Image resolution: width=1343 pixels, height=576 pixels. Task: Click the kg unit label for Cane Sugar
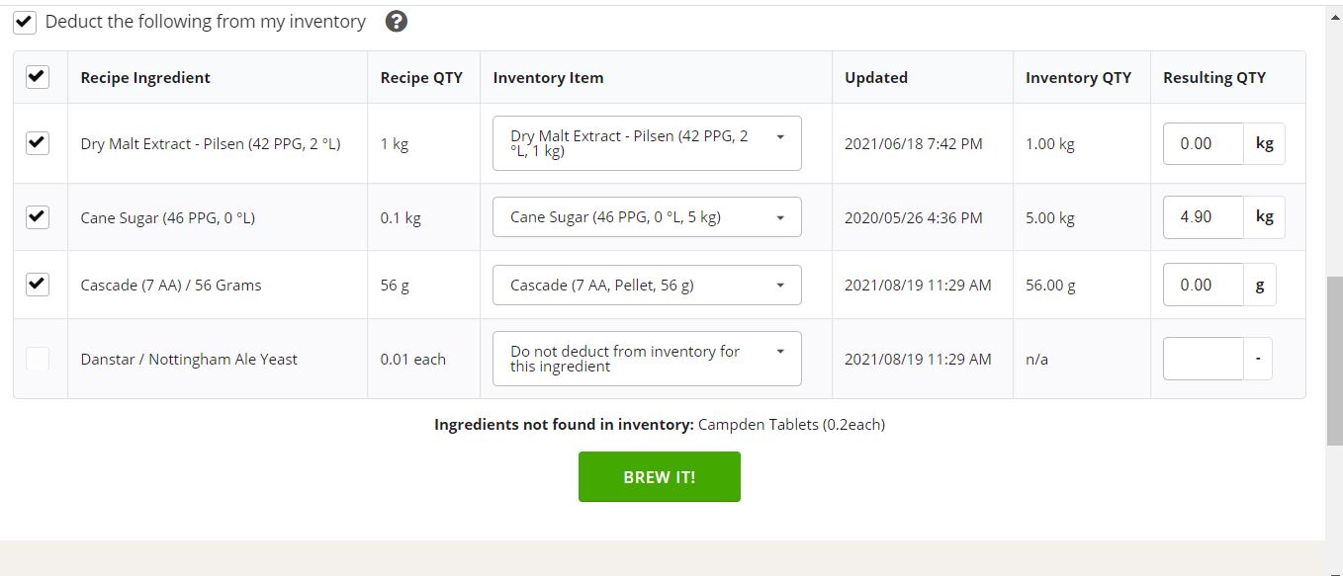click(1264, 217)
